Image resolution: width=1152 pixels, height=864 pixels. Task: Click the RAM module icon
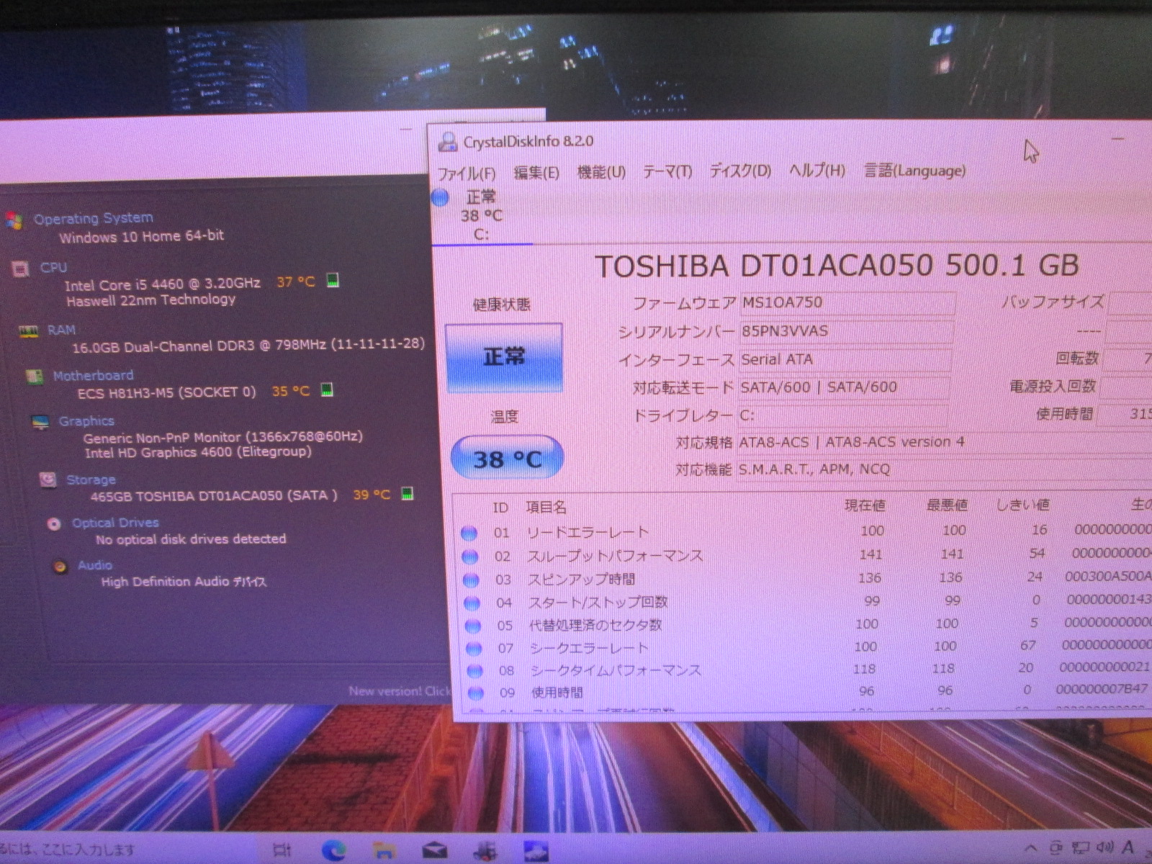pos(28,331)
